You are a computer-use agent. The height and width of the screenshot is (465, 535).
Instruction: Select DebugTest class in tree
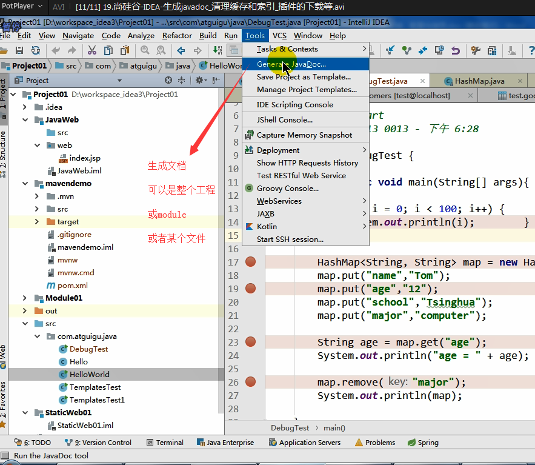[x=88, y=349]
